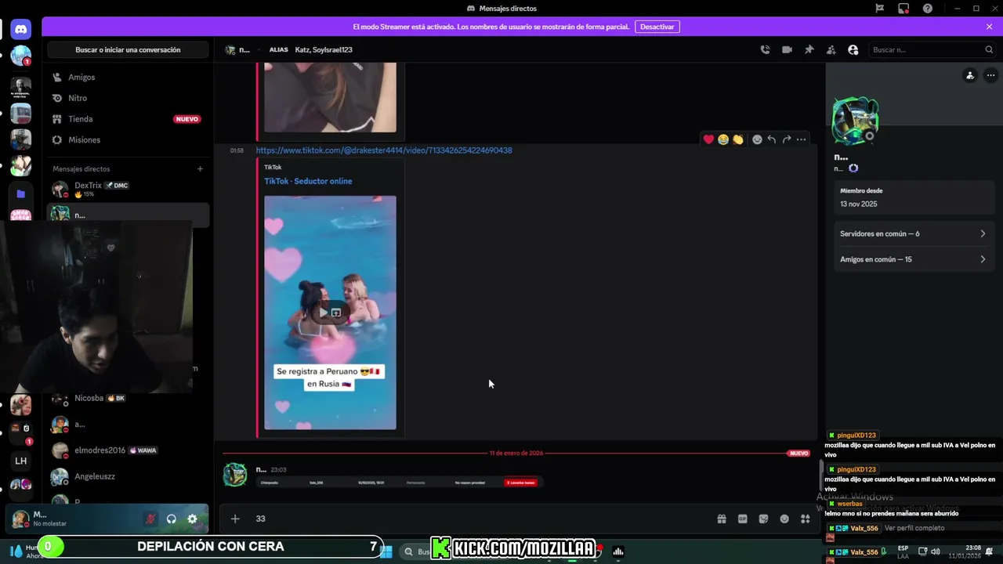Toggle deafen headphones in user panel
This screenshot has width=1003, height=564.
tap(172, 519)
